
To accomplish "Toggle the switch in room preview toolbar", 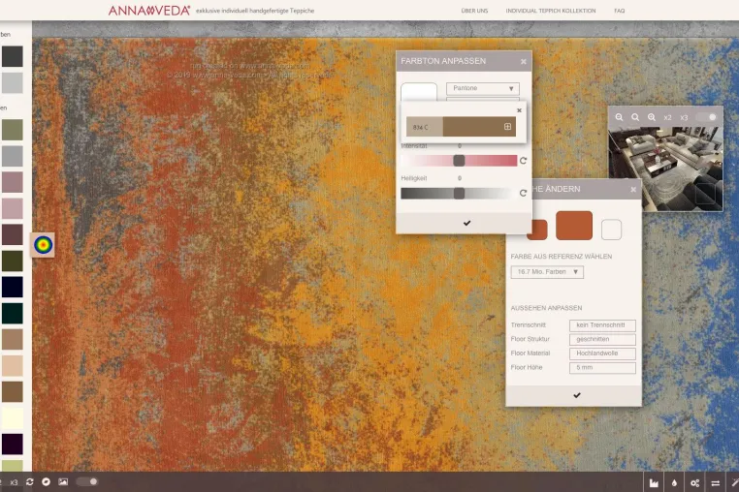I will pos(706,117).
